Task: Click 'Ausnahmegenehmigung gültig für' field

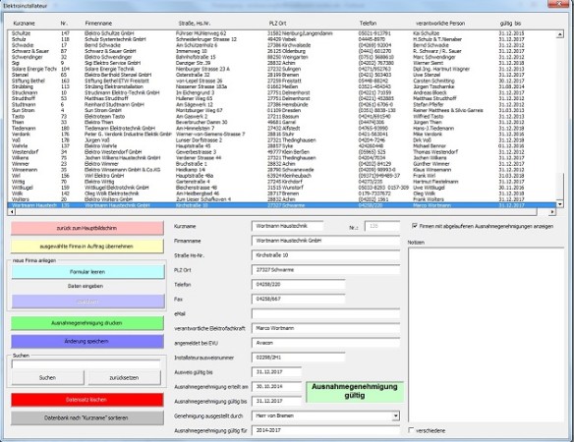Action: pos(325,430)
